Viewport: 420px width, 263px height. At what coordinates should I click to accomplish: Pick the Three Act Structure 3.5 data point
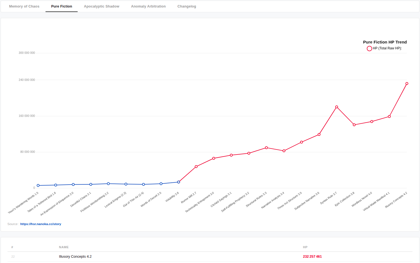(302, 142)
